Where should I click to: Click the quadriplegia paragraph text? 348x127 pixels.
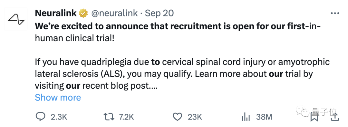pyautogui.click(x=182, y=74)
